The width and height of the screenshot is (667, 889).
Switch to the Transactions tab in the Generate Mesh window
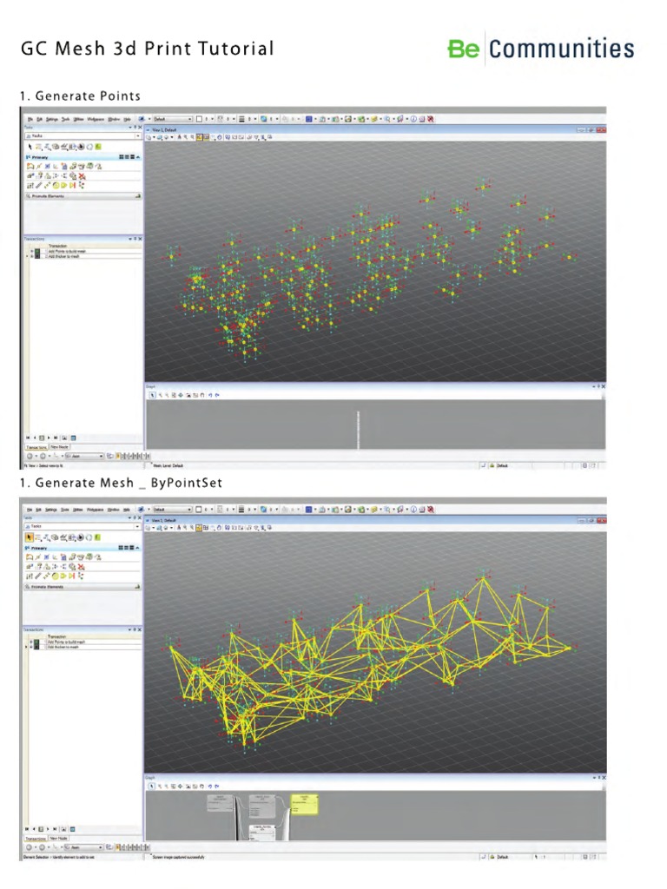(36, 838)
